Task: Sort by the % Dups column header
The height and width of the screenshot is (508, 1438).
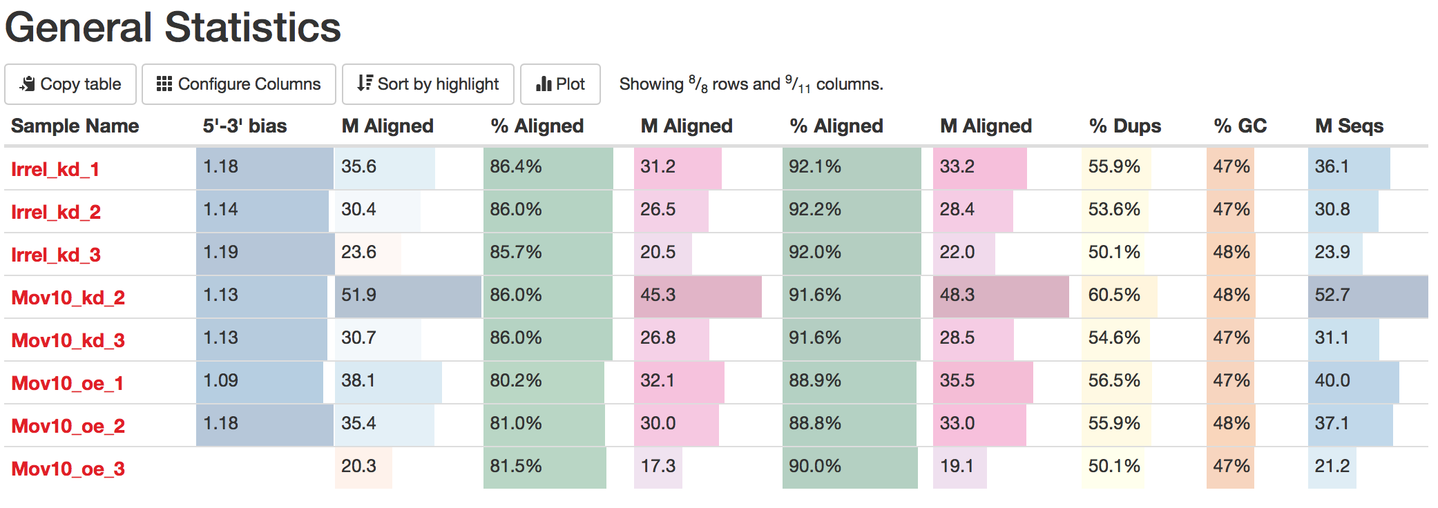Action: (1125, 126)
